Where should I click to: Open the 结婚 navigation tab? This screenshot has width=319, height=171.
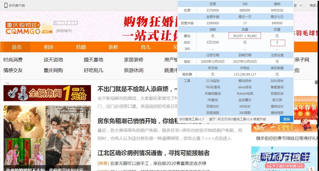coord(81,47)
